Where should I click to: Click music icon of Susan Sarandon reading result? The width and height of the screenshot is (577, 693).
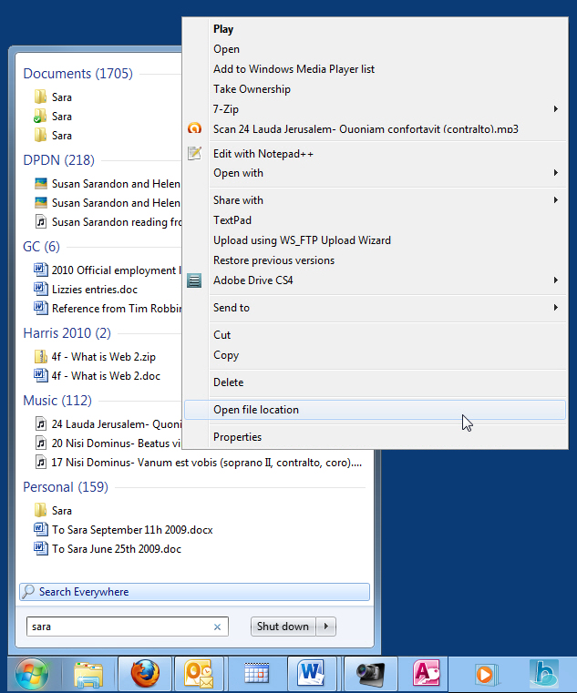40,221
